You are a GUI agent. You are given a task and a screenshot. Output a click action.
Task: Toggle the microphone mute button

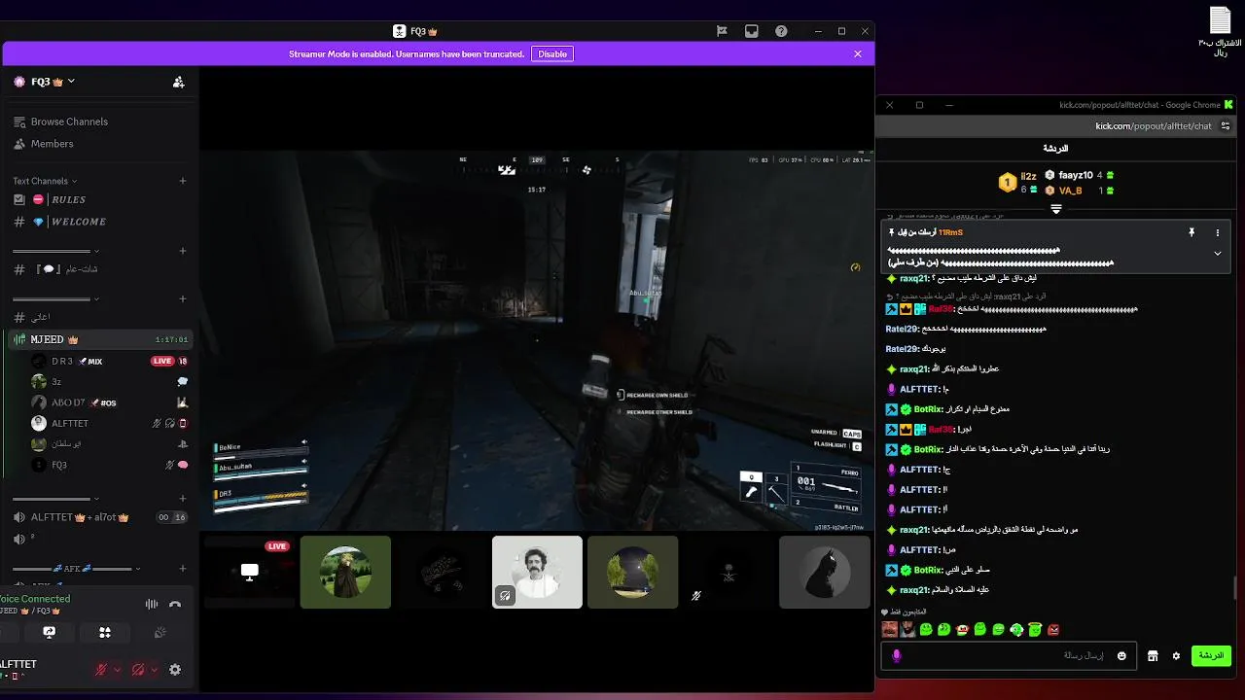100,670
